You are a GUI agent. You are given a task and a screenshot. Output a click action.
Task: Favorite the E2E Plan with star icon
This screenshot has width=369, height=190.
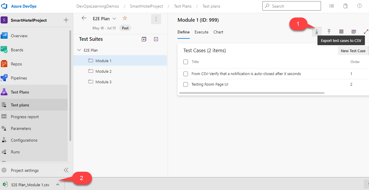(125, 18)
